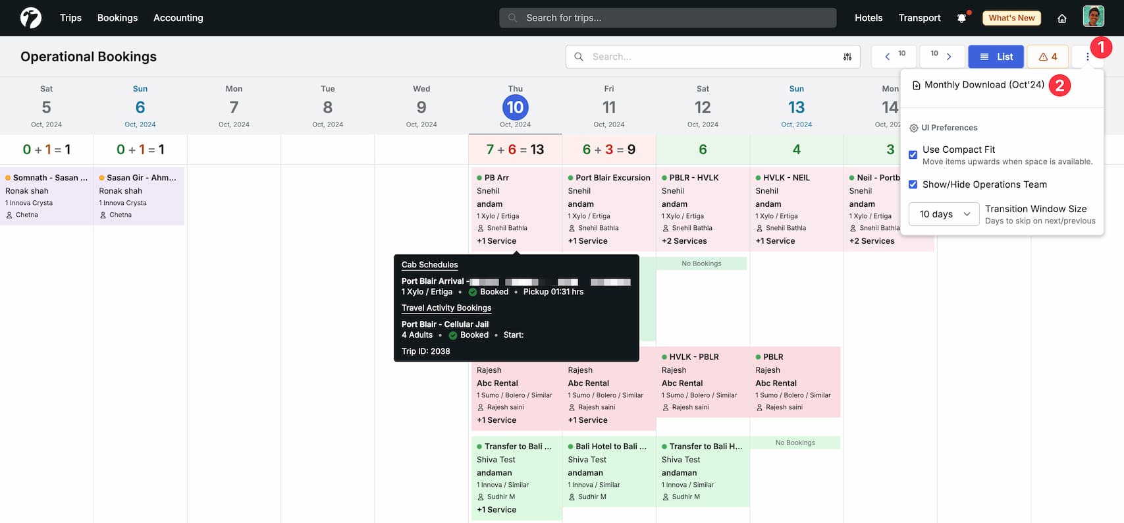Open the notifications bell
The image size is (1124, 523).
[x=961, y=18]
